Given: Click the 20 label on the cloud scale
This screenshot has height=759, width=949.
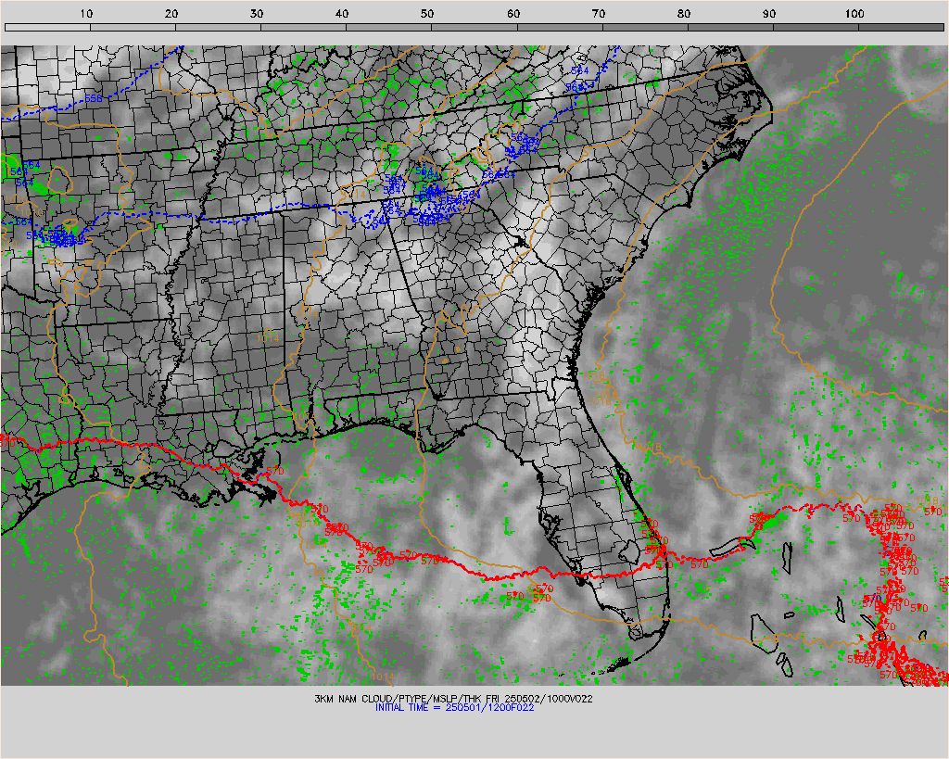Looking at the screenshot, I should tap(171, 13).
